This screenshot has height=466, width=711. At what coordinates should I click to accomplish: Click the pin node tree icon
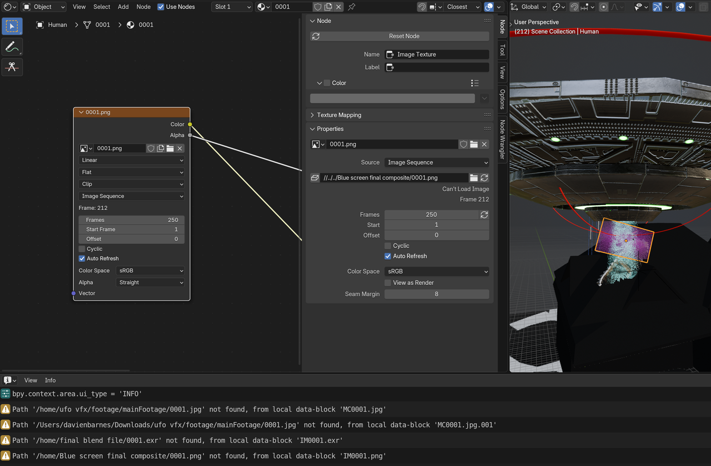tap(351, 7)
